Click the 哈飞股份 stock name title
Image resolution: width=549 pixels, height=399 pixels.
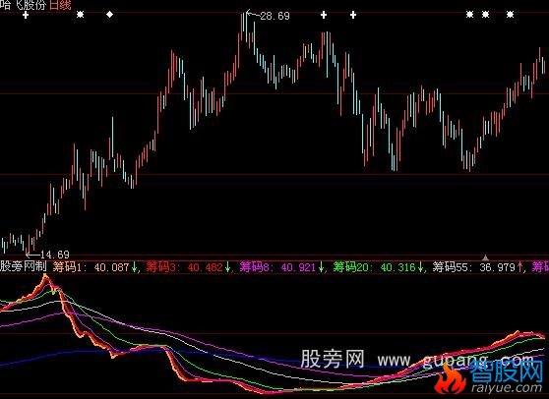[23, 5]
